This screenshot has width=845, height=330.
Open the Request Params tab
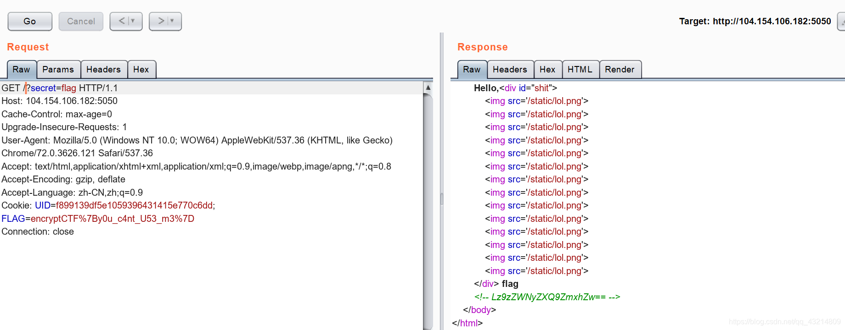click(58, 70)
